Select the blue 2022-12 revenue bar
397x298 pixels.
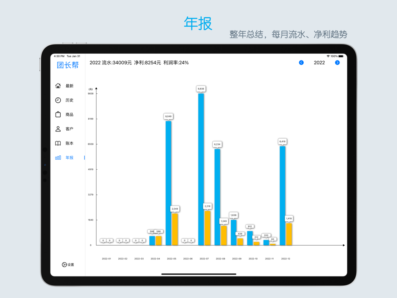[283, 195]
